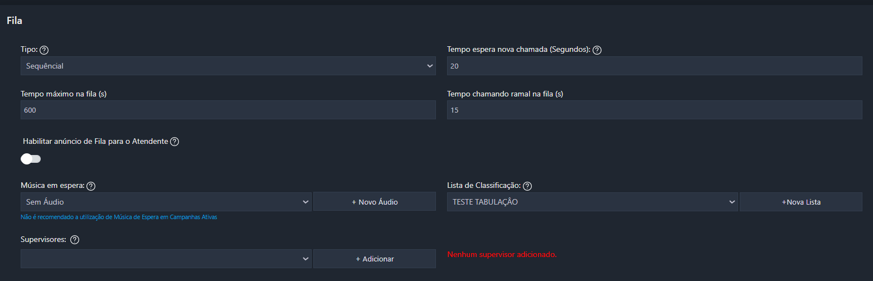
Task: Click the Tempo chamando ramal field
Action: click(x=654, y=110)
